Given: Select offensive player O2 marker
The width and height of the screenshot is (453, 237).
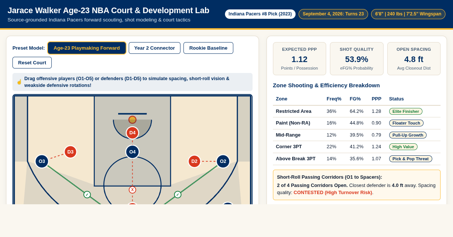Looking at the screenshot, I should pyautogui.click(x=223, y=161).
